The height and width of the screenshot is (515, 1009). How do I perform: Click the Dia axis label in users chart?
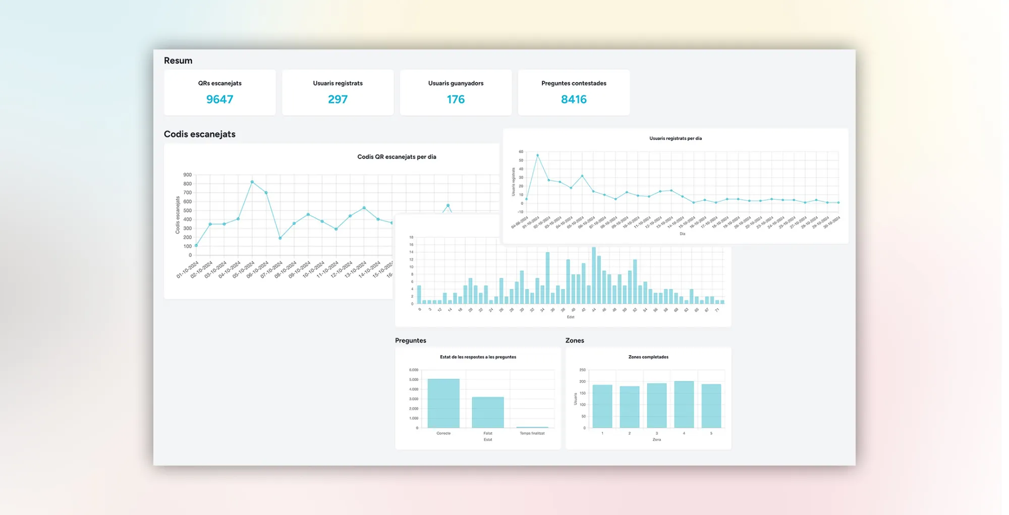[x=682, y=234]
